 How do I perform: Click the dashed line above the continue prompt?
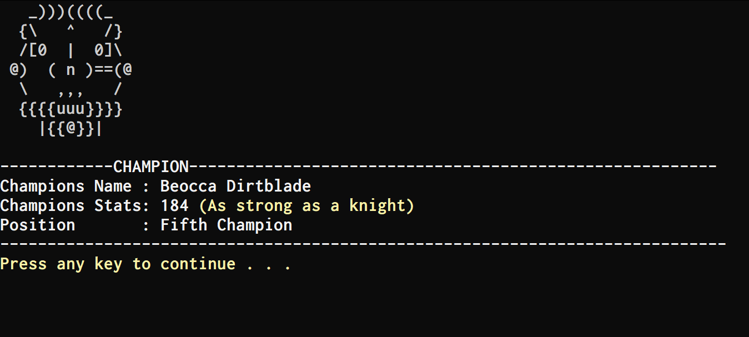363,244
